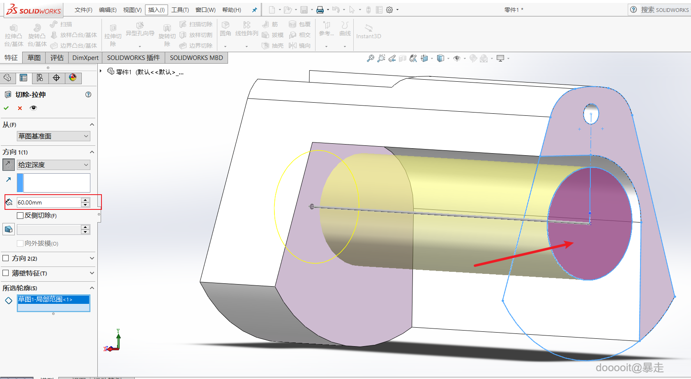The image size is (691, 379).
Task: Collapse the 所选轮廓 section
Action: tap(92, 288)
